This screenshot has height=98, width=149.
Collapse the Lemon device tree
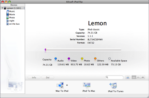pos(2,8)
